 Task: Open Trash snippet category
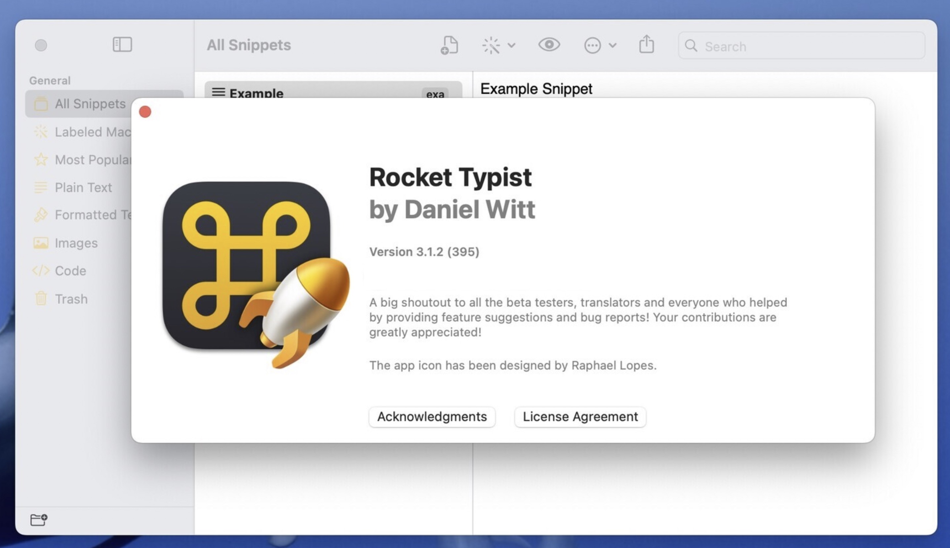click(x=71, y=299)
